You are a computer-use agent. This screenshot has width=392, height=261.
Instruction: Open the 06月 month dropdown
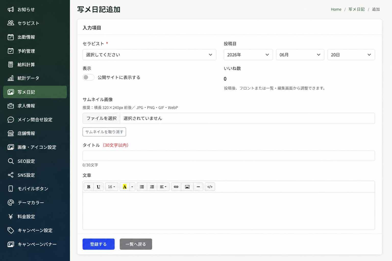pos(300,55)
